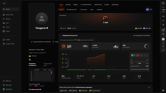Click the 1.21 rating card

pyautogui.click(x=75, y=46)
